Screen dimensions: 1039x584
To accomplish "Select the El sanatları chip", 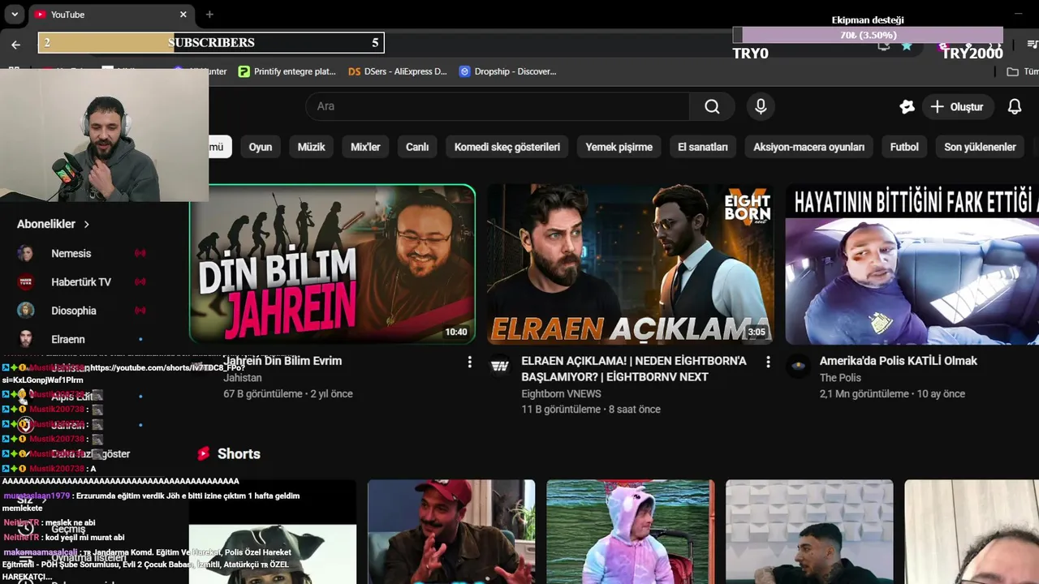I will [703, 147].
